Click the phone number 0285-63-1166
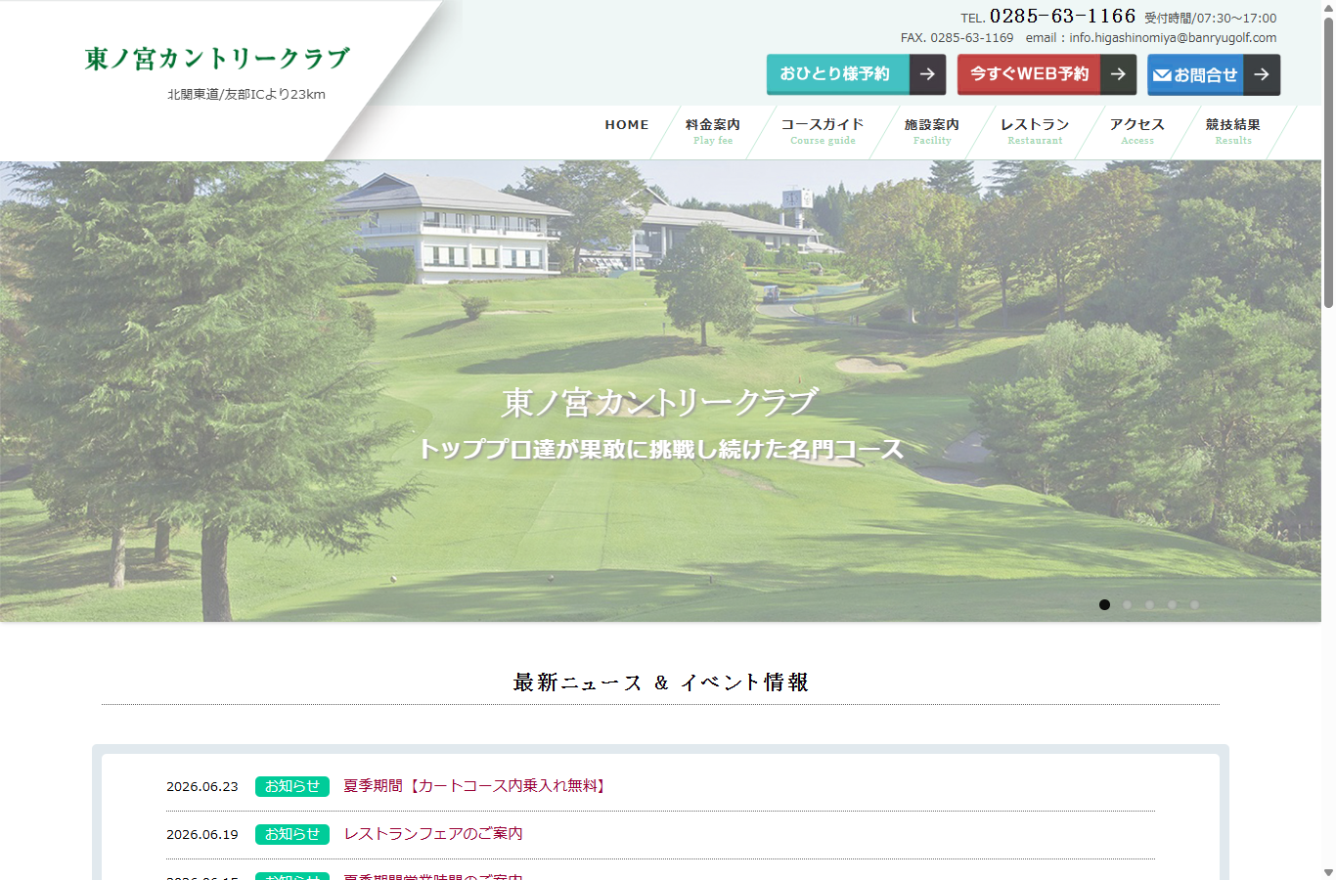This screenshot has width=1336, height=880. [1062, 16]
